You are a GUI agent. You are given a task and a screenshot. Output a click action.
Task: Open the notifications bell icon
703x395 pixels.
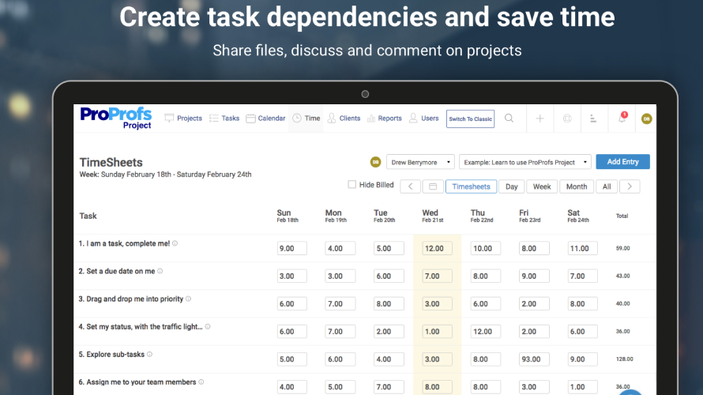(622, 118)
